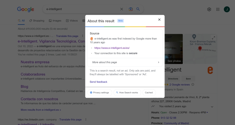Open Contacta con nosotros sitelink
This screenshot has width=235, height=125.
pos(40,99)
